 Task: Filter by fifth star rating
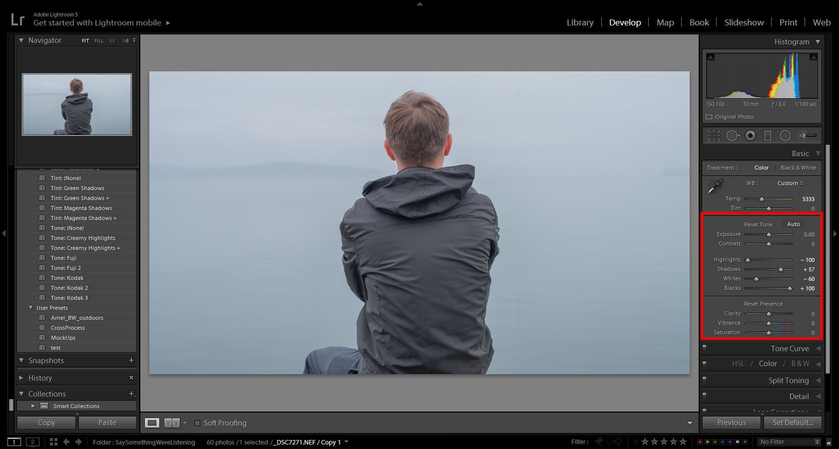tap(683, 442)
